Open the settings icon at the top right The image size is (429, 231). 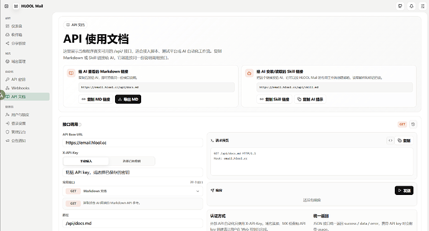(423, 6)
